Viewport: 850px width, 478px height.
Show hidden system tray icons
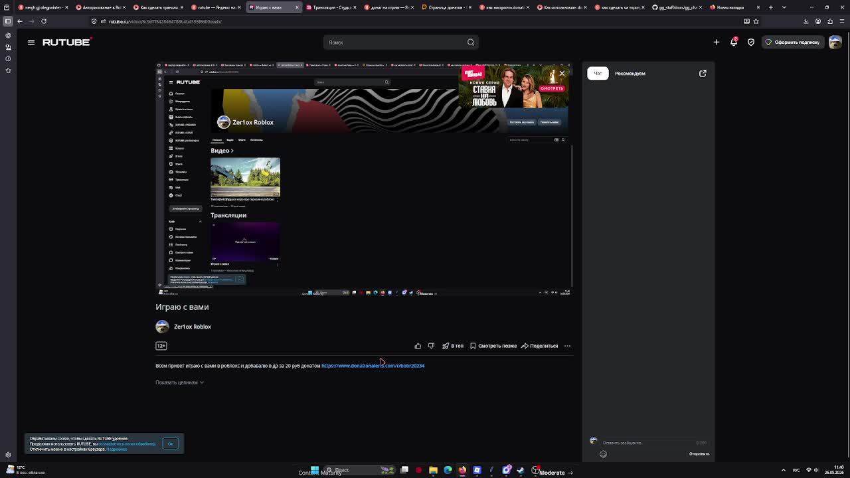(x=784, y=470)
